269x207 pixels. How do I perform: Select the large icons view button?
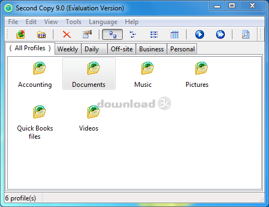(x=112, y=34)
